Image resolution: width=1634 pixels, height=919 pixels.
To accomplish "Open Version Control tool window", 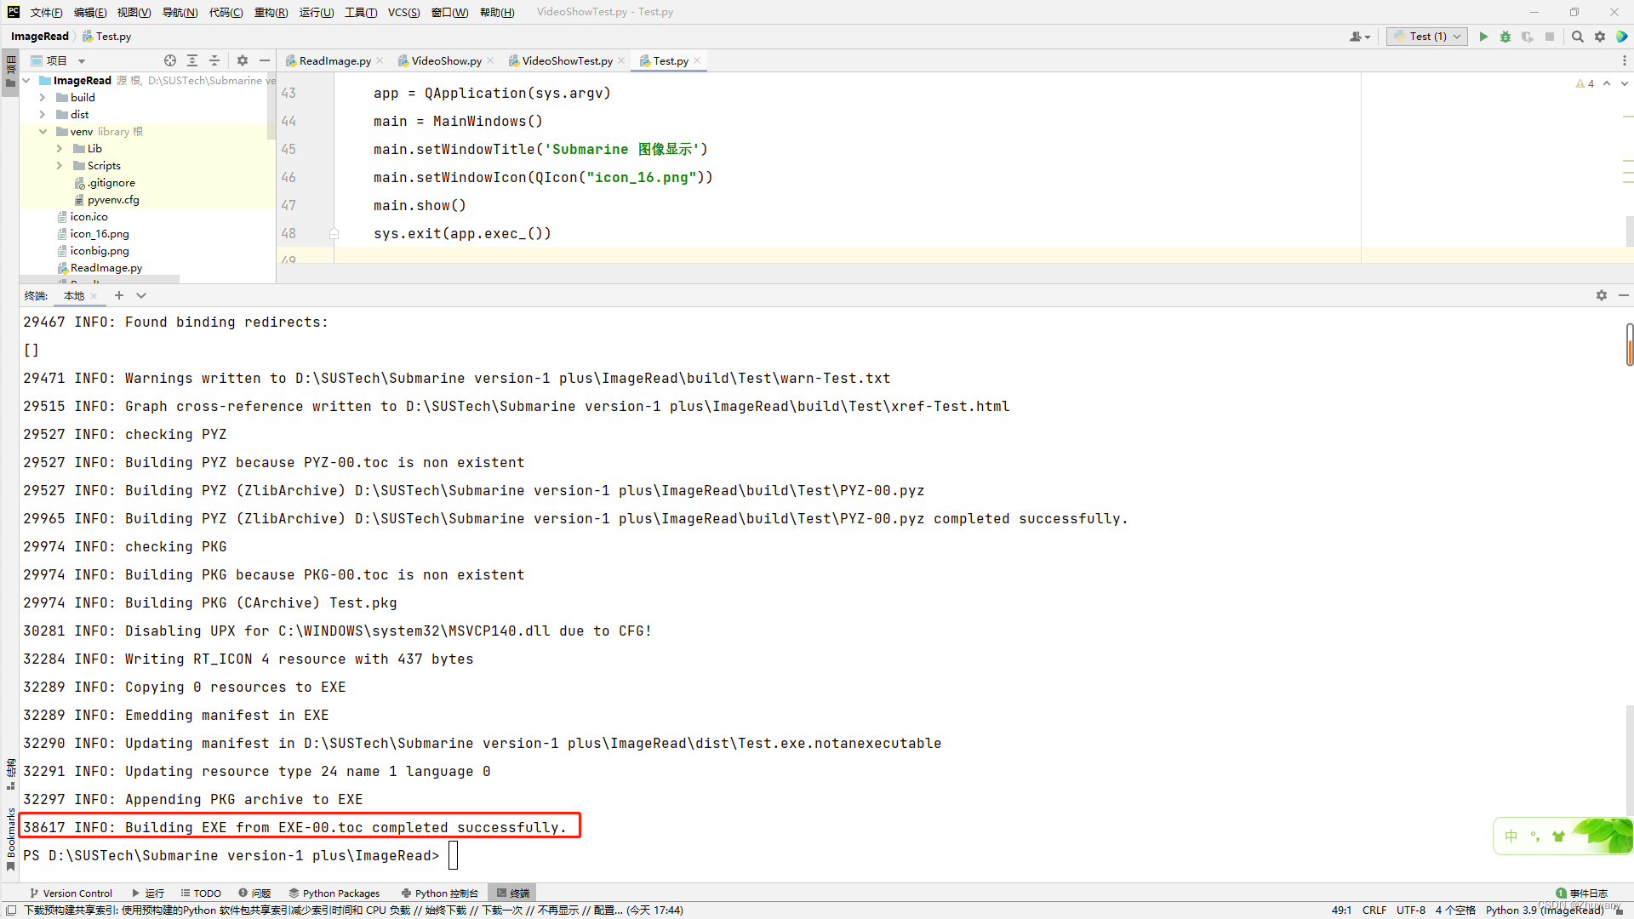I will click(71, 893).
